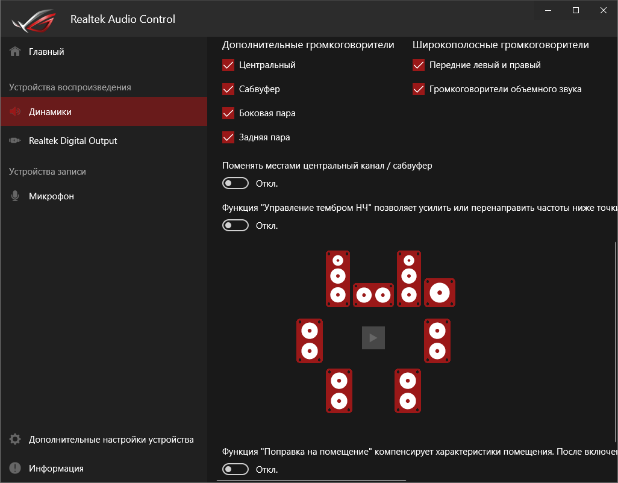Uncheck the Центральный speaker checkbox
The image size is (618, 483).
click(x=228, y=65)
